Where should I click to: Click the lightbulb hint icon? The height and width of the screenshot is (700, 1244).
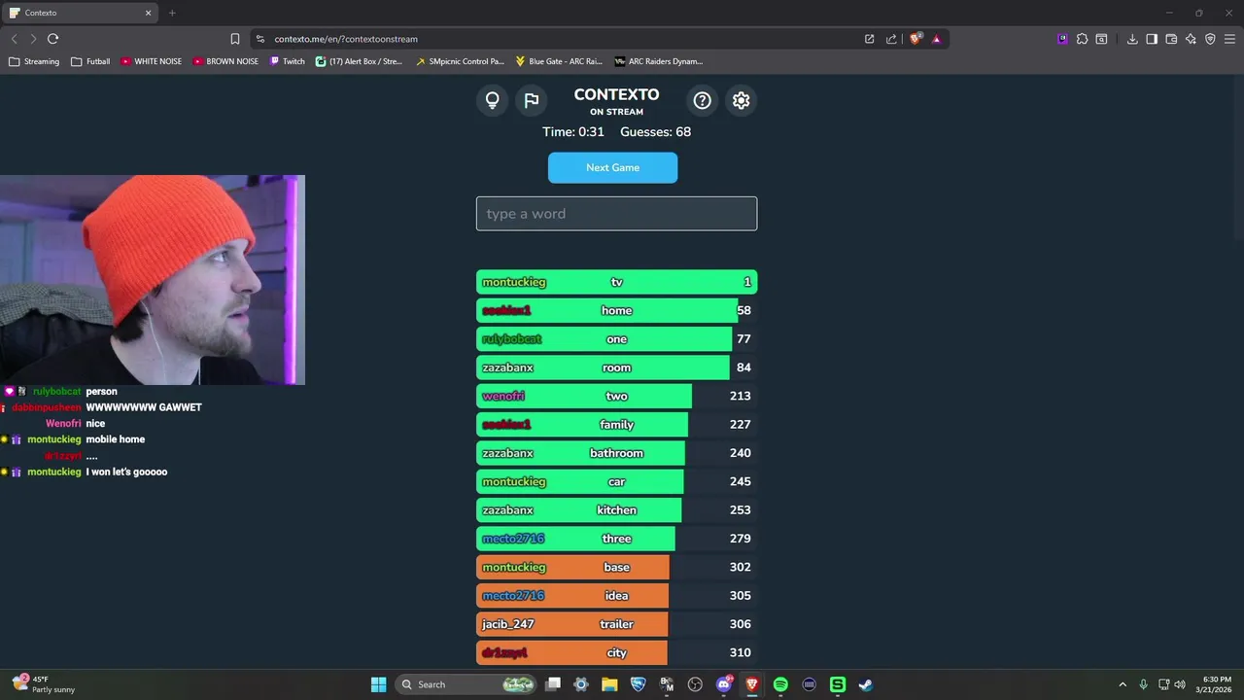(493, 100)
